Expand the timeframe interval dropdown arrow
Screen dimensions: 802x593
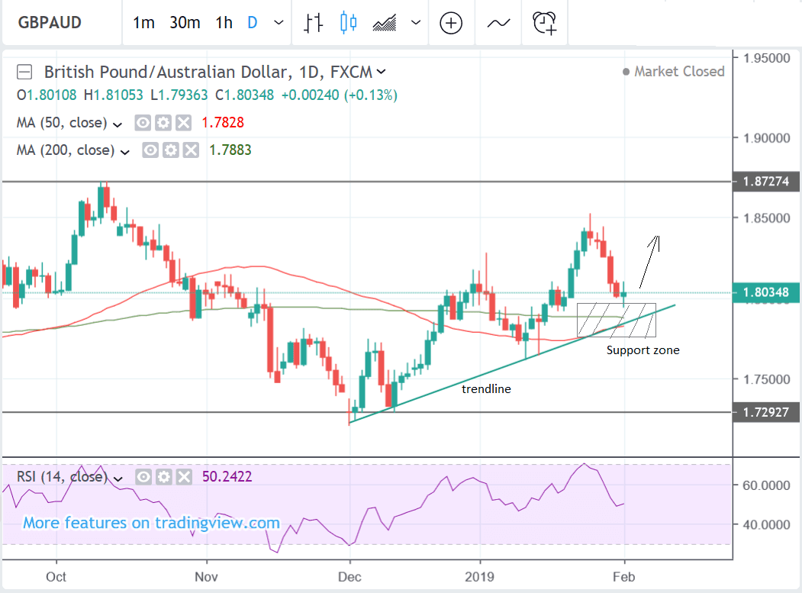[279, 23]
